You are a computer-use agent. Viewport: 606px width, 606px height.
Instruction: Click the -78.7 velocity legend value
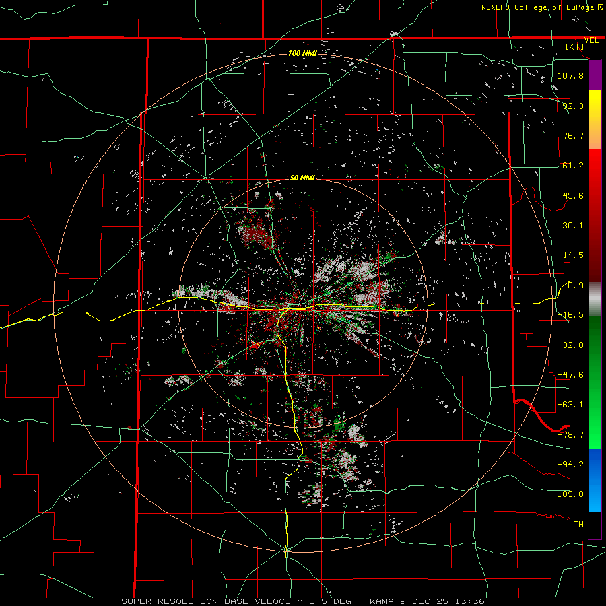coord(570,435)
